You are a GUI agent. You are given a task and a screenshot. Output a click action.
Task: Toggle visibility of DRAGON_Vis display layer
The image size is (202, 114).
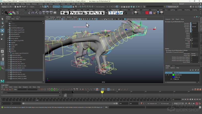[166, 75]
